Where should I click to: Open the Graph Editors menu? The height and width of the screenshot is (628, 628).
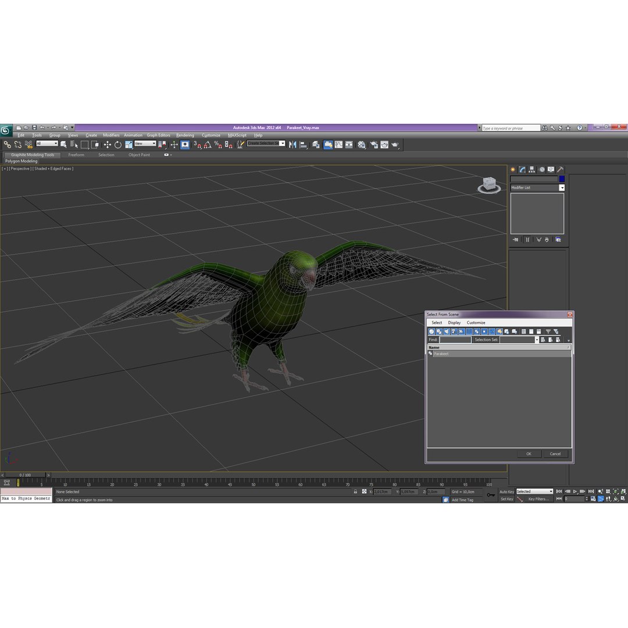click(158, 135)
